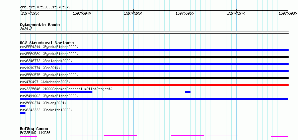The width and height of the screenshot is (298, 140).
Task: Open nsv6346772 (Sedlazeck2020) variant label
Action: [x=46, y=61]
